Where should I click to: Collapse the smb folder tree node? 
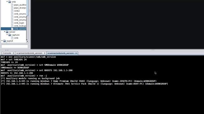[x=7, y=2]
